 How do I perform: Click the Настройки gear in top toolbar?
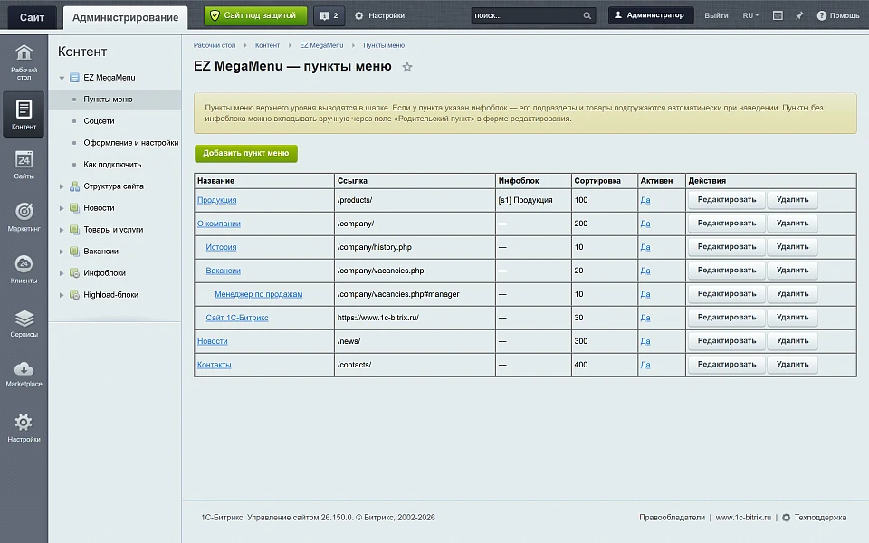[x=359, y=15]
